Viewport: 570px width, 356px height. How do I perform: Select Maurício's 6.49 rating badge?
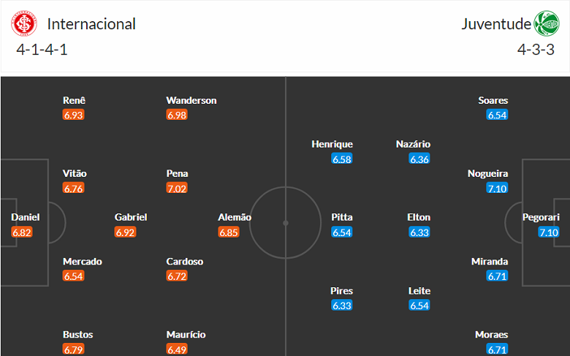tap(177, 349)
